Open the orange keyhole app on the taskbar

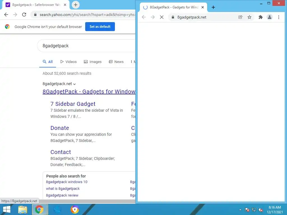tap(75, 209)
